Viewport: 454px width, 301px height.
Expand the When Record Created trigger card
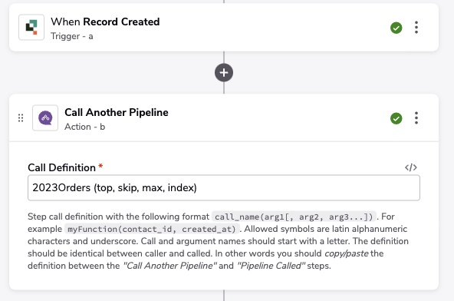224,28
